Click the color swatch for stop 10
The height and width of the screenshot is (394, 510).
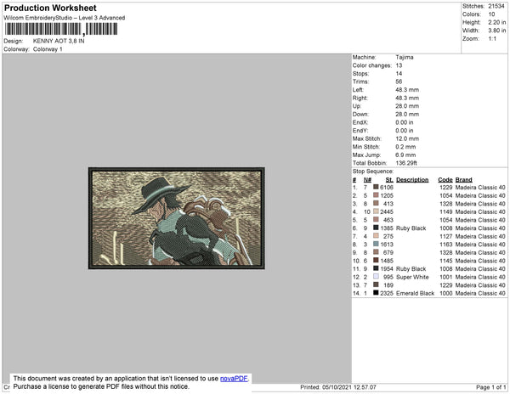tap(376, 260)
